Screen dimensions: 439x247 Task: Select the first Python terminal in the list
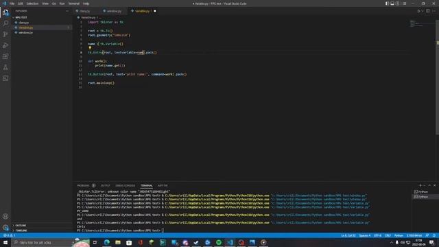pyautogui.click(x=423, y=192)
